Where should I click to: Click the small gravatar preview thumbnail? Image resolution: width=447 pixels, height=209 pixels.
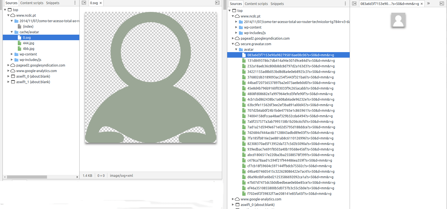coord(398,20)
